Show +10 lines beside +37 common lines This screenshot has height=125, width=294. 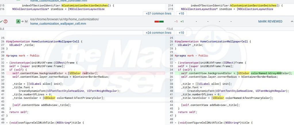(181, 14)
